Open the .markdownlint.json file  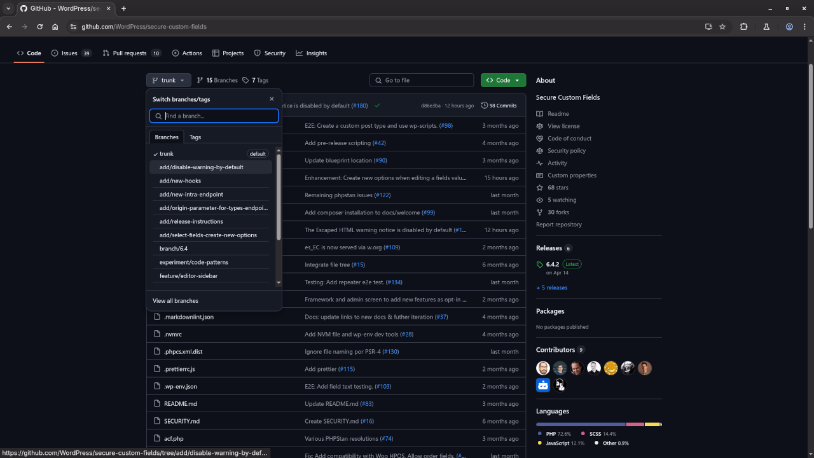pyautogui.click(x=189, y=317)
